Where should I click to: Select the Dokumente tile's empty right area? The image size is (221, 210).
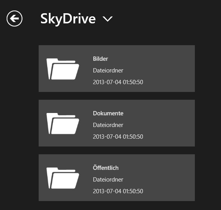click(169, 123)
